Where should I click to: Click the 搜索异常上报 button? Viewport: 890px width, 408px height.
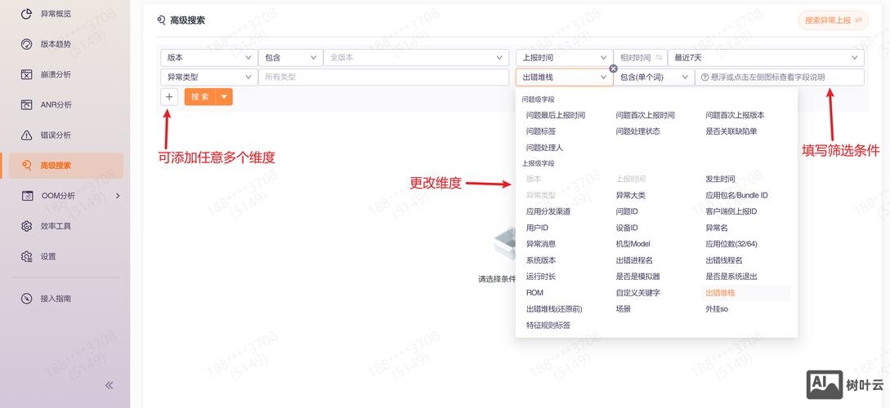click(x=834, y=20)
